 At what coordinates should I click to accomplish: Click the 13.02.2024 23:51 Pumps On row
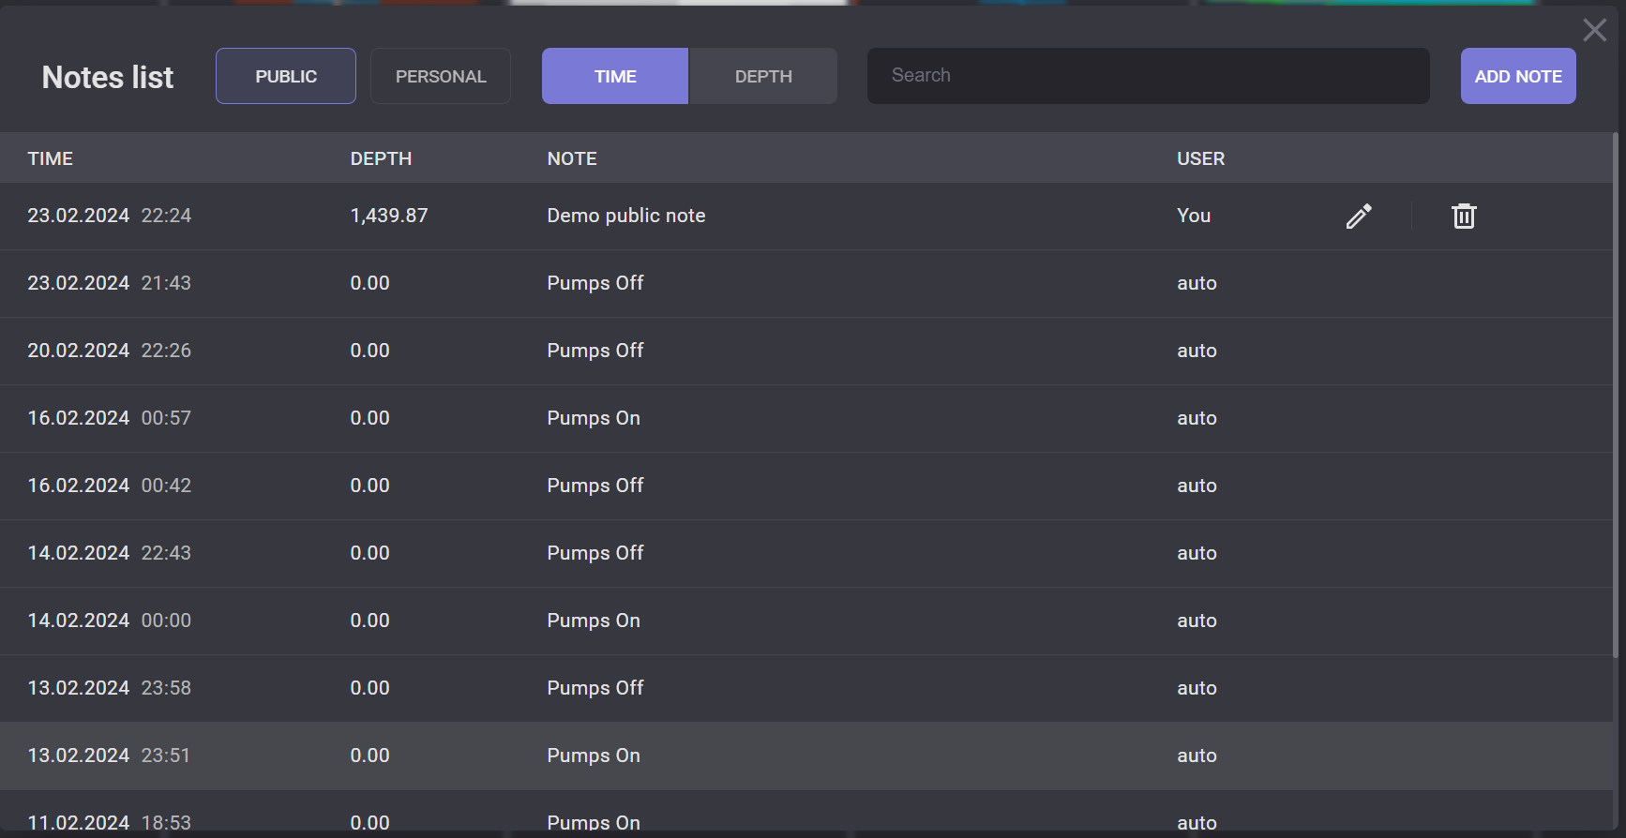click(x=593, y=756)
